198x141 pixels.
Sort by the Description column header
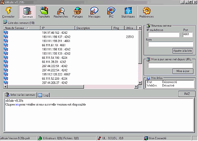click(94, 28)
